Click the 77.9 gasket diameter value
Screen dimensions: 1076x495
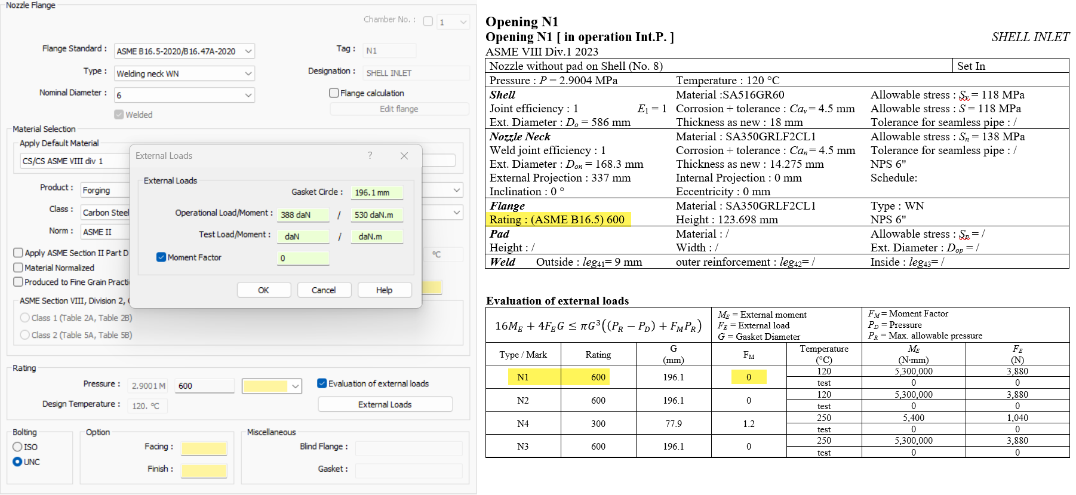(674, 423)
